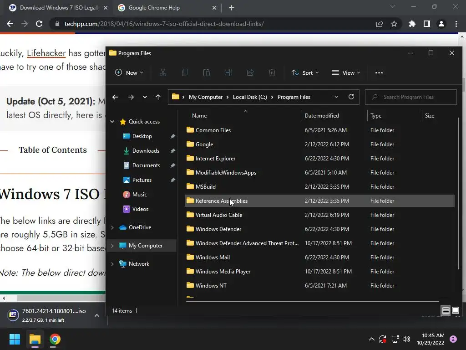Go up one folder level in Explorer

click(x=158, y=97)
